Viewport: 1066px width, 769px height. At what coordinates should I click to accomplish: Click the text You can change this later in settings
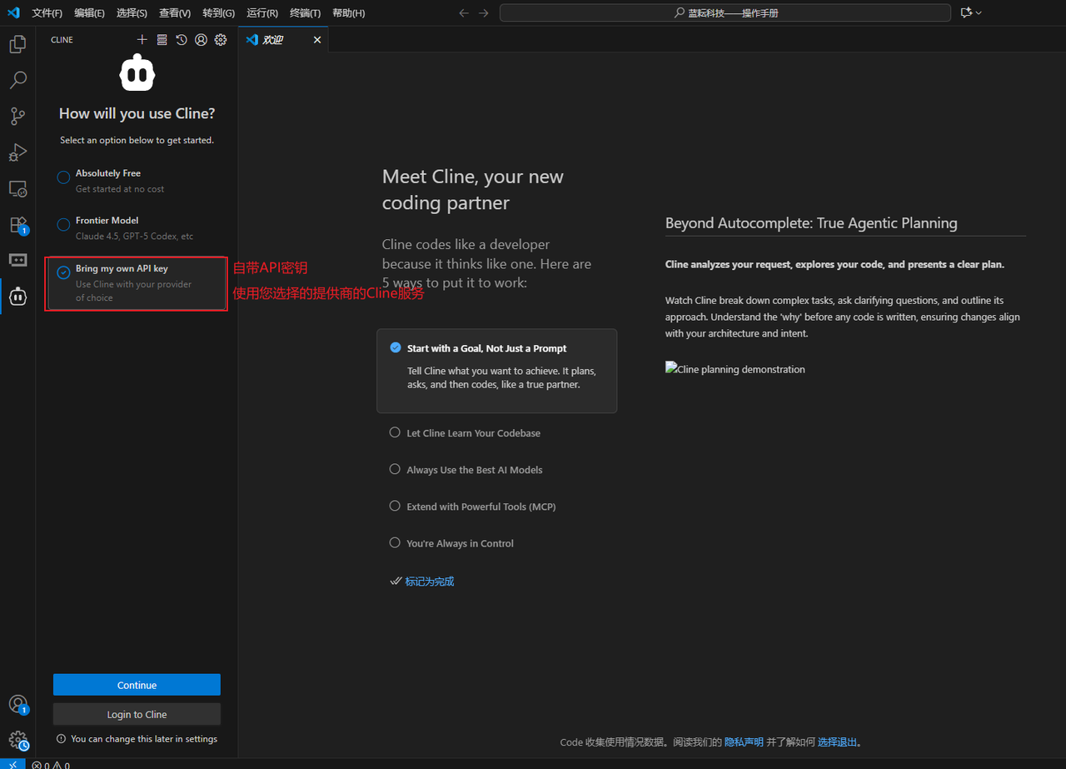point(144,739)
